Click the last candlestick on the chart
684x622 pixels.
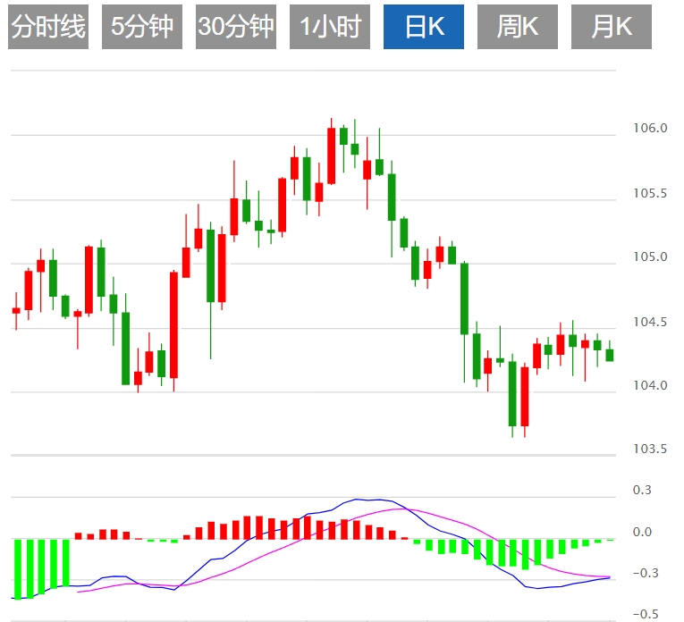610,355
